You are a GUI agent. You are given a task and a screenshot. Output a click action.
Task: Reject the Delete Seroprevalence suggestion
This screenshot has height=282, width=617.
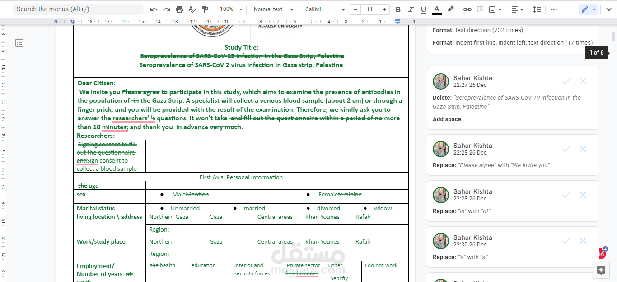(x=583, y=81)
